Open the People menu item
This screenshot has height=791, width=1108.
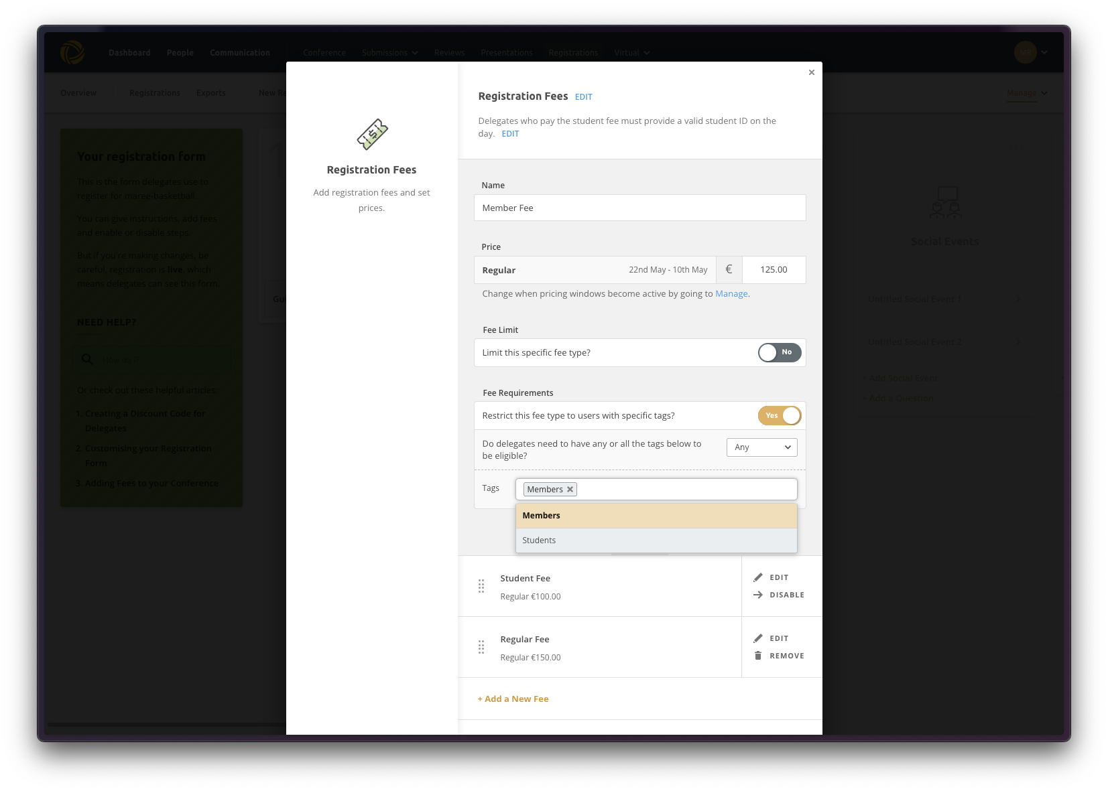[x=180, y=53]
